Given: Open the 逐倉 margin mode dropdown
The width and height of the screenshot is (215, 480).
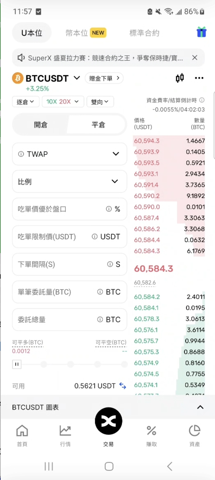Looking at the screenshot, I should point(25,102).
